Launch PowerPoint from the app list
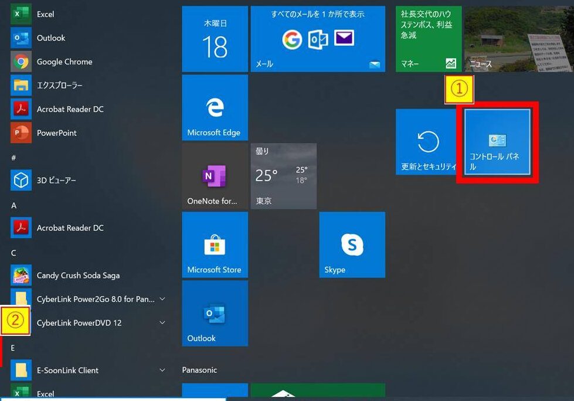The height and width of the screenshot is (401, 574). [x=88, y=133]
